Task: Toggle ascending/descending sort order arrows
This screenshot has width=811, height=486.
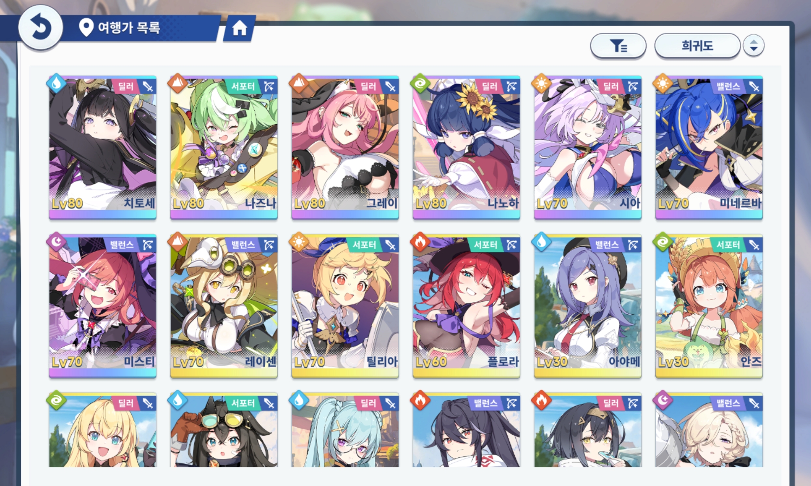Action: (753, 46)
